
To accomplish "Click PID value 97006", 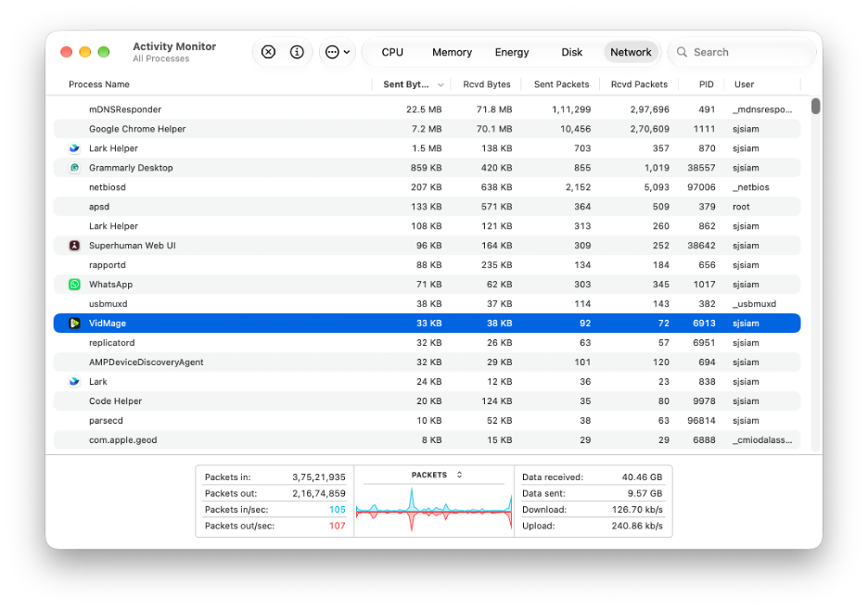I will (701, 187).
